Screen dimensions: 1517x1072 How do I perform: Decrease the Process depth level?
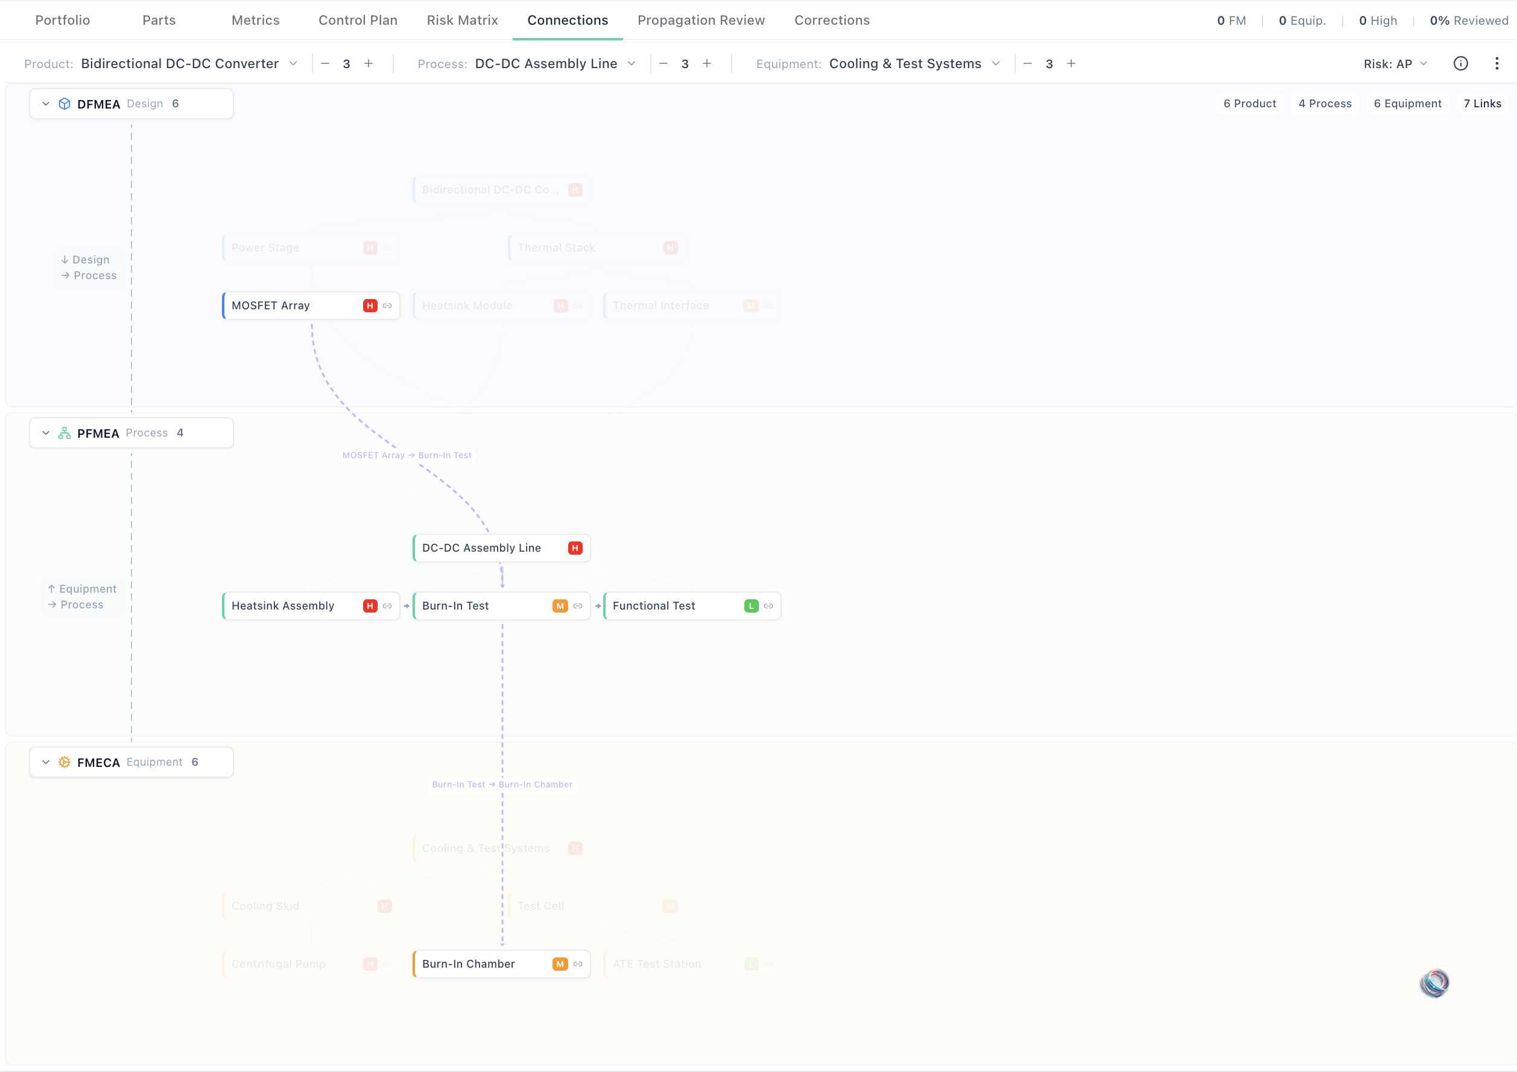coord(663,63)
